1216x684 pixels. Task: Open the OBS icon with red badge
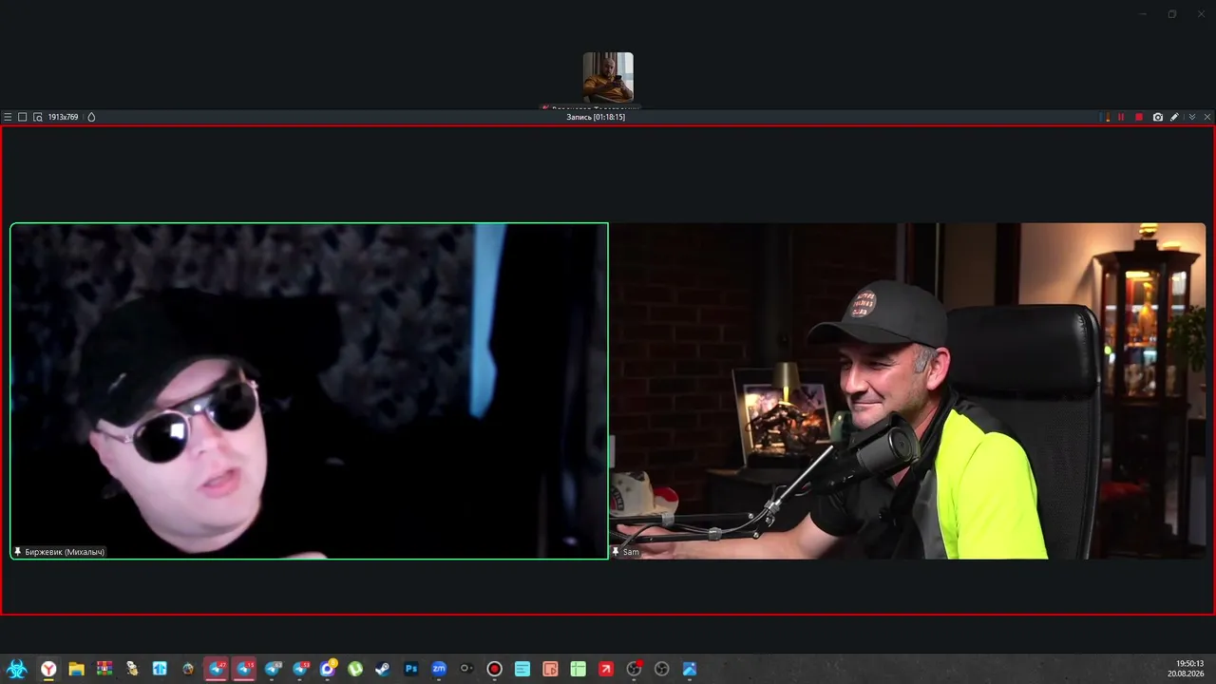tap(635, 669)
